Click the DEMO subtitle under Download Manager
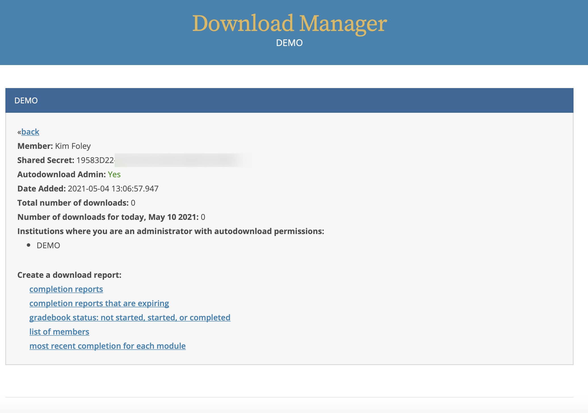Image resolution: width=588 pixels, height=413 pixels. (289, 43)
